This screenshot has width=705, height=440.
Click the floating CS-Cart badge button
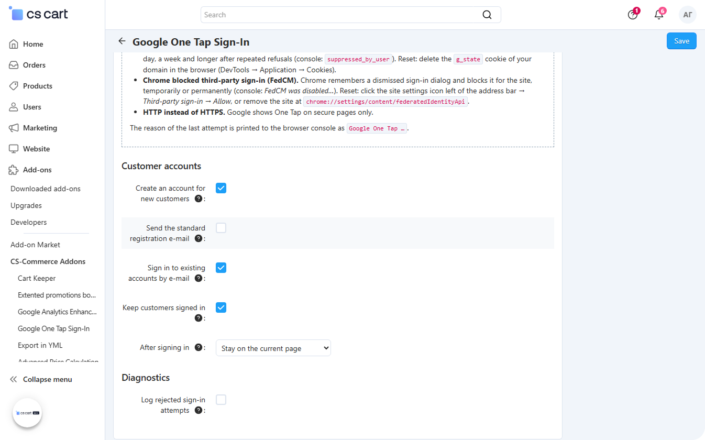coord(27,413)
